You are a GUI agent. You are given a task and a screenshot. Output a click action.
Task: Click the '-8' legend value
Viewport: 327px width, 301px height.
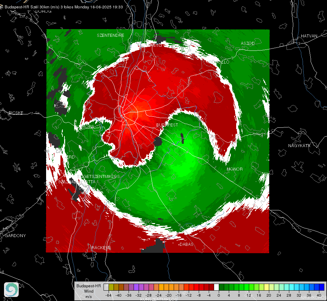(198, 295)
